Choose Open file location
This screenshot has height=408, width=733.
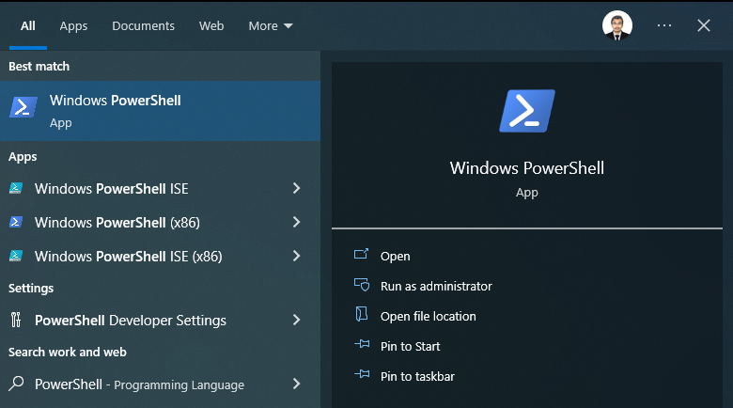(429, 316)
